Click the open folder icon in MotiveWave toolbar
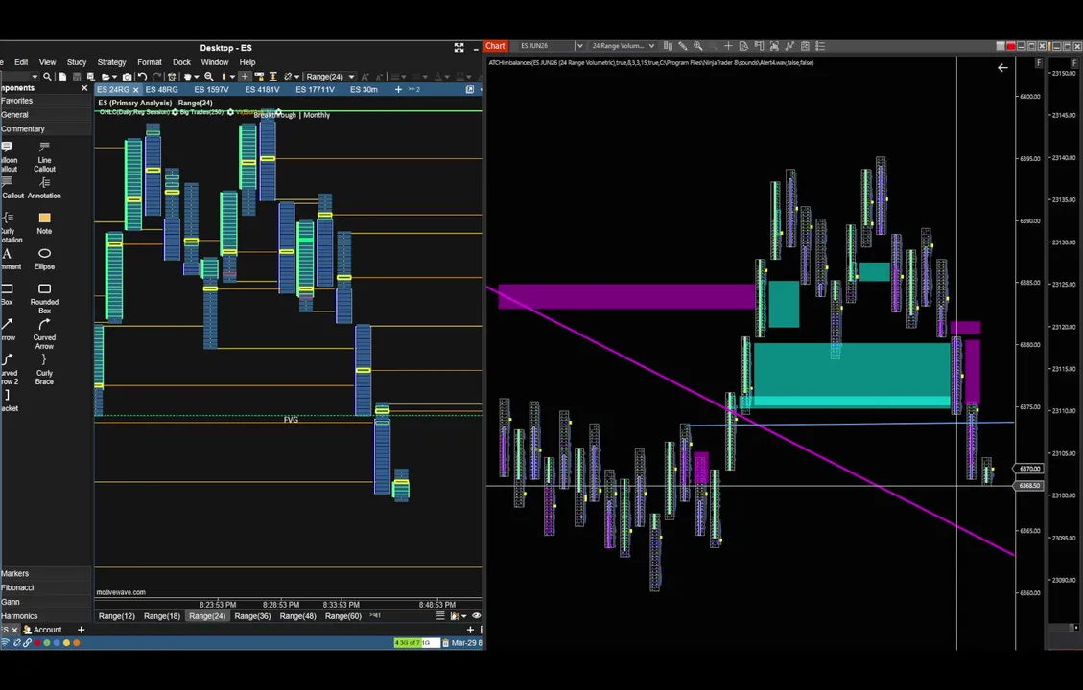The height and width of the screenshot is (690, 1083). point(106,77)
